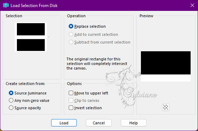Click the white strip in the Preview pane
Image resolution: width=198 pixels, height=131 pixels.
[166, 78]
